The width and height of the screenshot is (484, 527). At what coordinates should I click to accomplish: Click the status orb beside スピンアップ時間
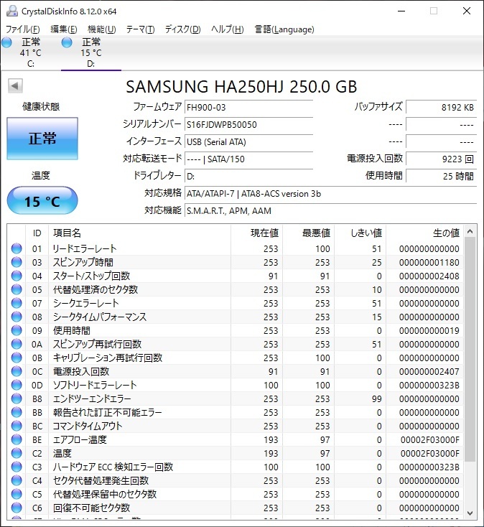(17, 262)
